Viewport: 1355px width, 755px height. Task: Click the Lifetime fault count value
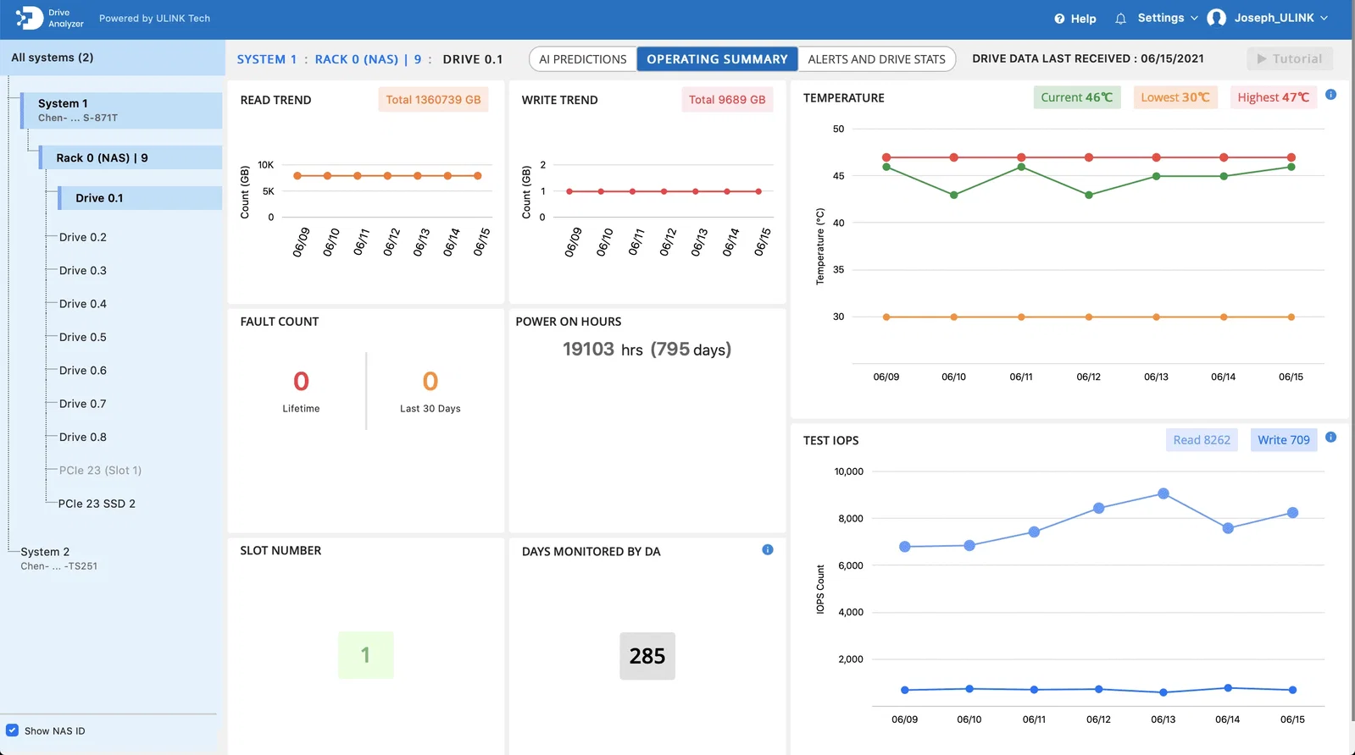pyautogui.click(x=301, y=382)
